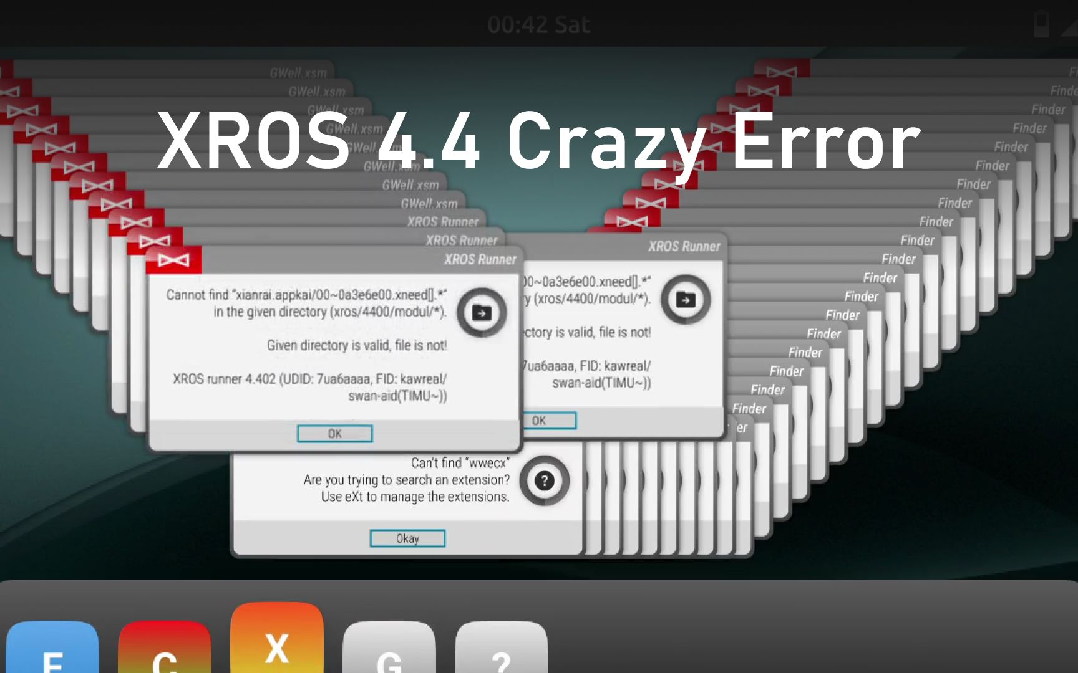This screenshot has height=673, width=1078.
Task: Click the partly hidden OK button in the right-hand XROS Runner dialog
Action: [x=549, y=421]
